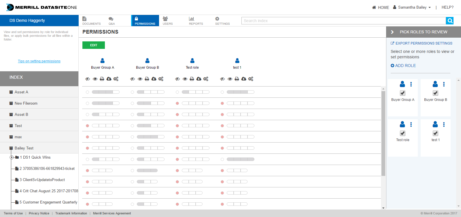The image size is (461, 217).
Task: Click the manage gears icon under Buyer Group B
Action: pyautogui.click(x=161, y=79)
